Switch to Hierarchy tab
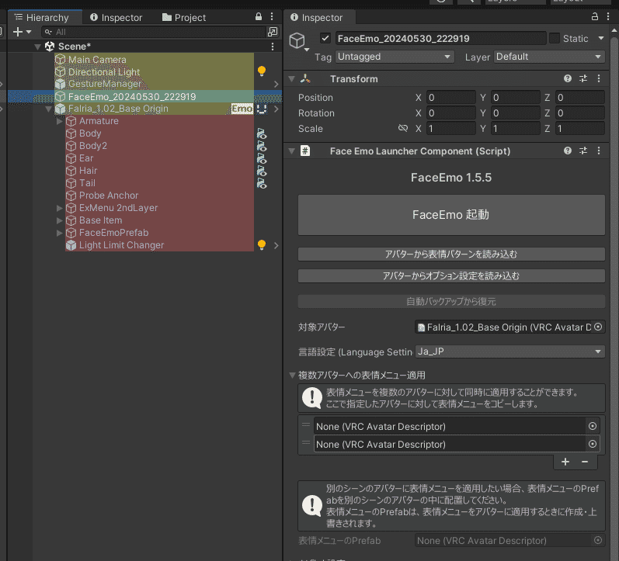 tap(42, 18)
